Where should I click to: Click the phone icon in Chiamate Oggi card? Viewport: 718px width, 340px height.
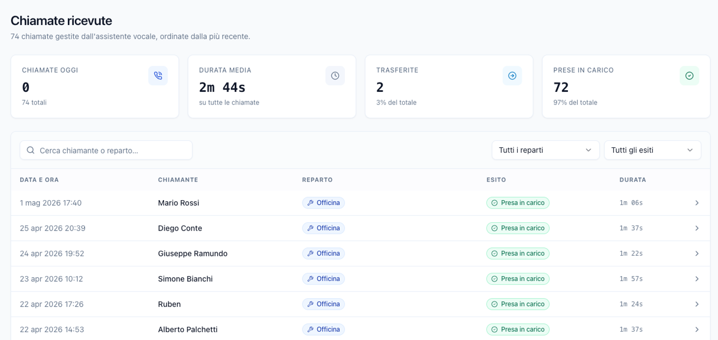pyautogui.click(x=158, y=76)
